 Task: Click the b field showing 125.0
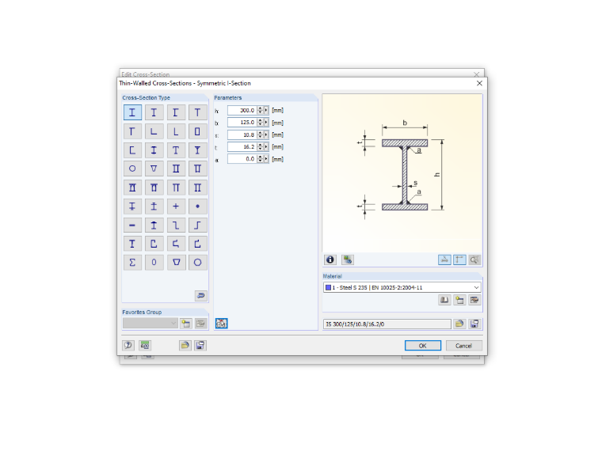pyautogui.click(x=242, y=123)
